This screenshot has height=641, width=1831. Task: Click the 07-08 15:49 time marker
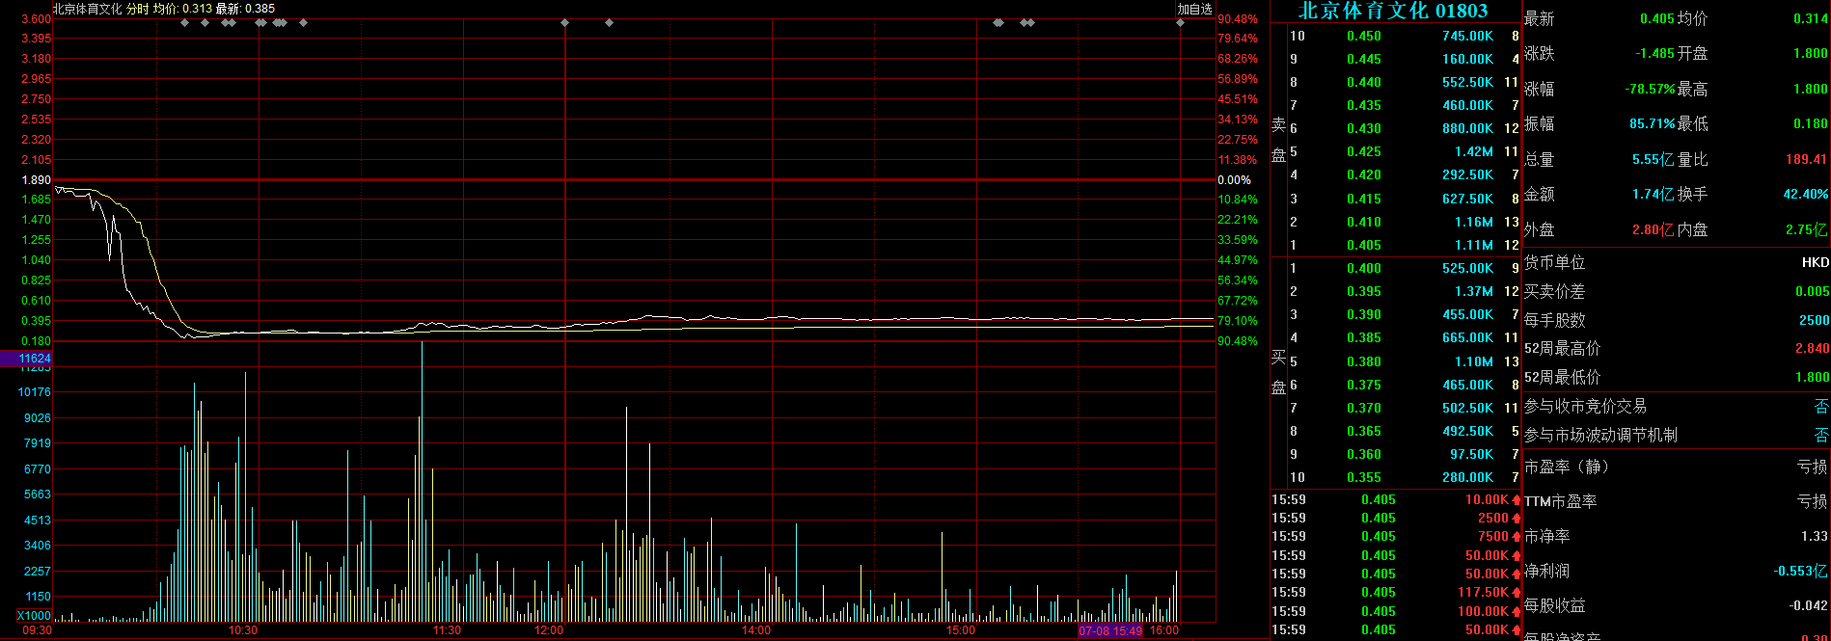coord(1110,631)
